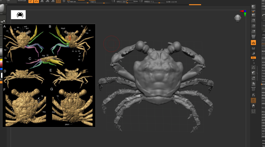
Task: Click the BPR render sphere icon
Action: (x=253, y=7)
